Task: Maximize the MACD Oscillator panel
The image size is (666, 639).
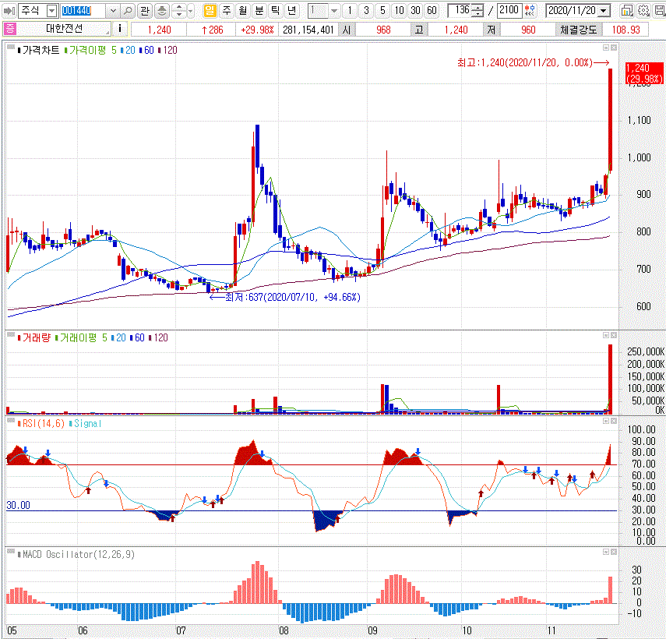Action: [606, 552]
